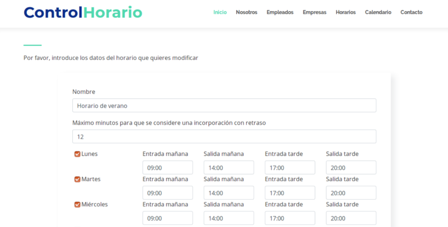Screen dimensions: 448x227
Task: Go to the Contacto page
Action: click(412, 12)
